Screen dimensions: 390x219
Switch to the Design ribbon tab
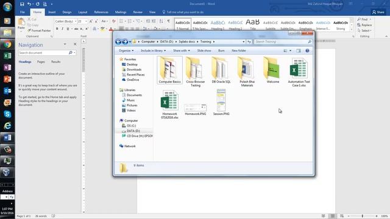pos(66,12)
